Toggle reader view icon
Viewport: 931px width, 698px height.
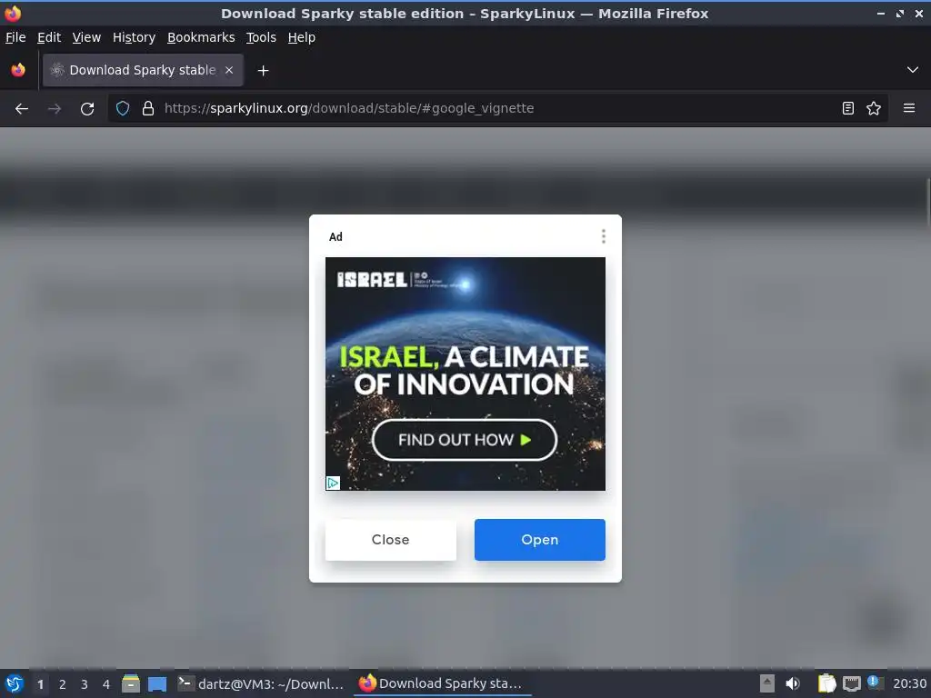click(848, 108)
